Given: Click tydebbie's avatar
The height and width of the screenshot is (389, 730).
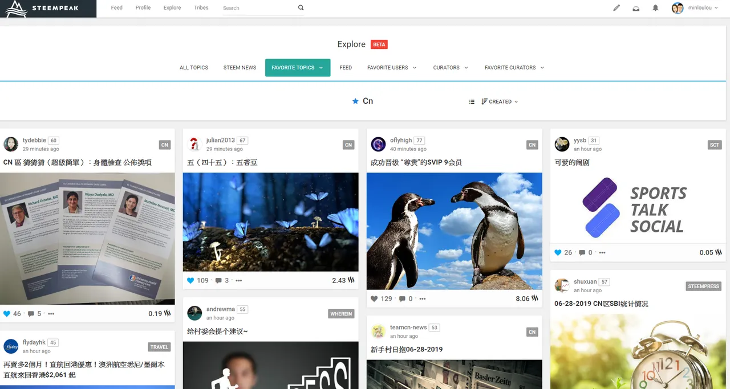Looking at the screenshot, I should pyautogui.click(x=11, y=144).
